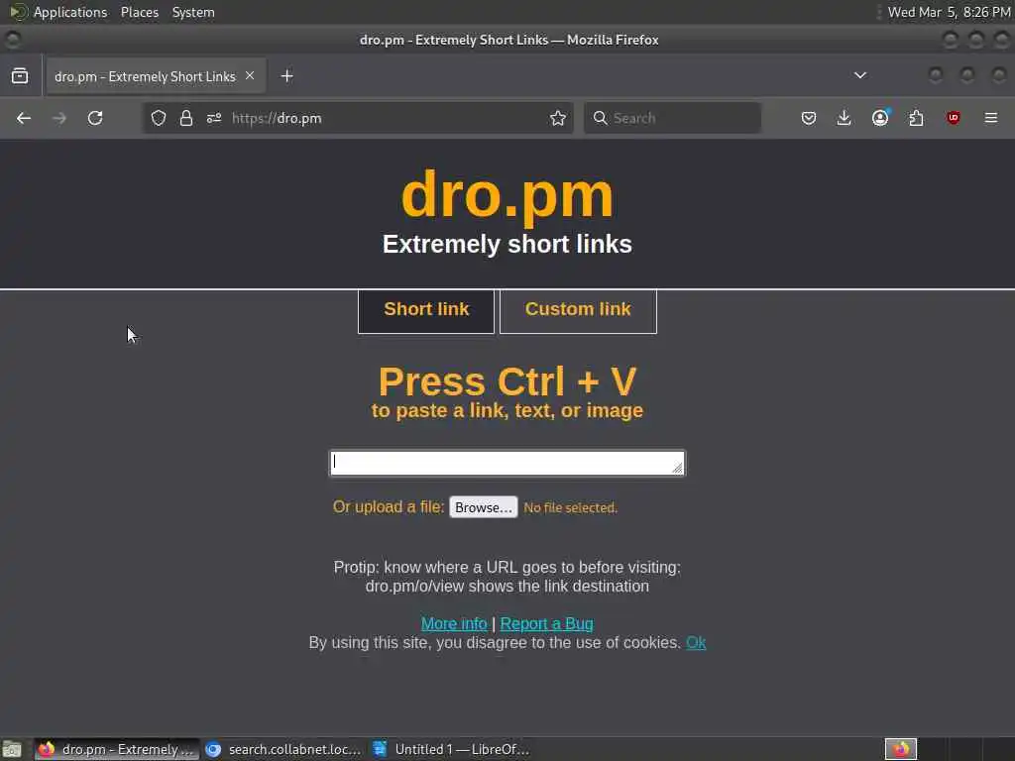This screenshot has height=761, width=1015.
Task: Click the Browse... file upload button
Action: pyautogui.click(x=484, y=507)
